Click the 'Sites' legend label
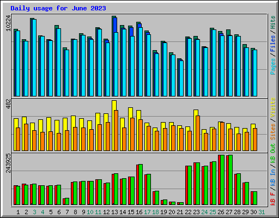Image resolution: width=279 pixels, height=218 pixels. pyautogui.click(x=273, y=132)
